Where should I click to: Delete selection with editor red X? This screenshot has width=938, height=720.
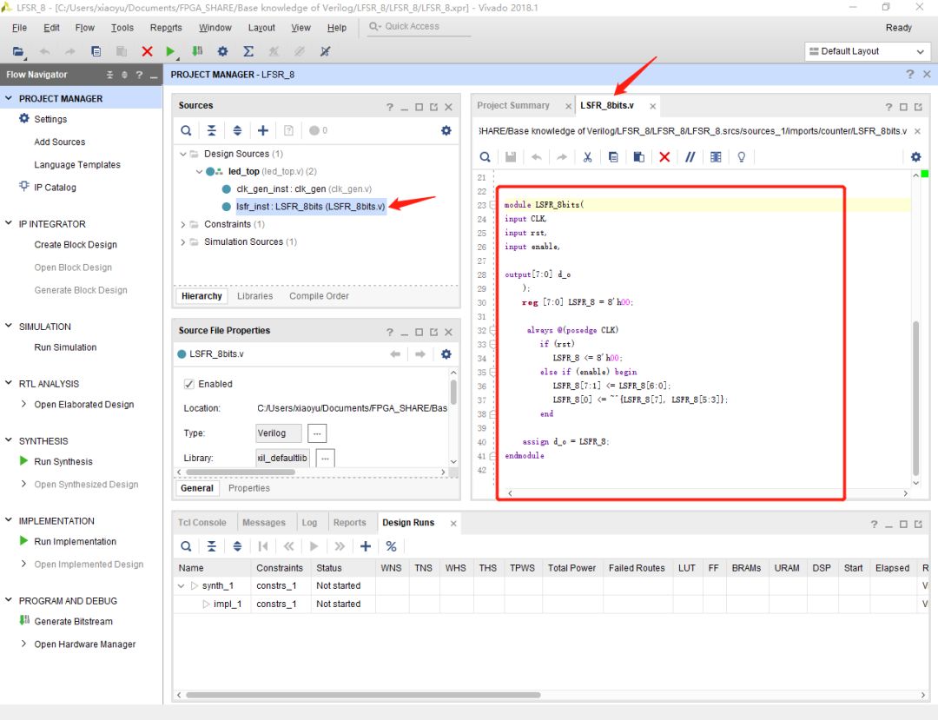click(664, 156)
